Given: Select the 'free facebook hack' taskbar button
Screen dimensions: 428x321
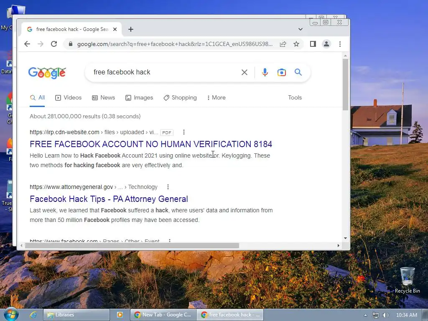Looking at the screenshot, I should point(230,315).
